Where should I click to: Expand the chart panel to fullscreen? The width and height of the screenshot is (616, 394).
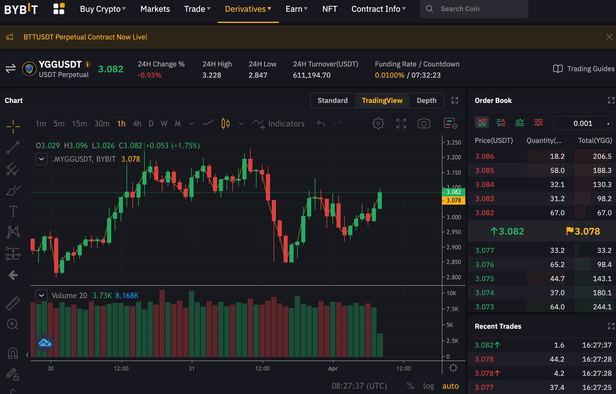click(x=455, y=101)
